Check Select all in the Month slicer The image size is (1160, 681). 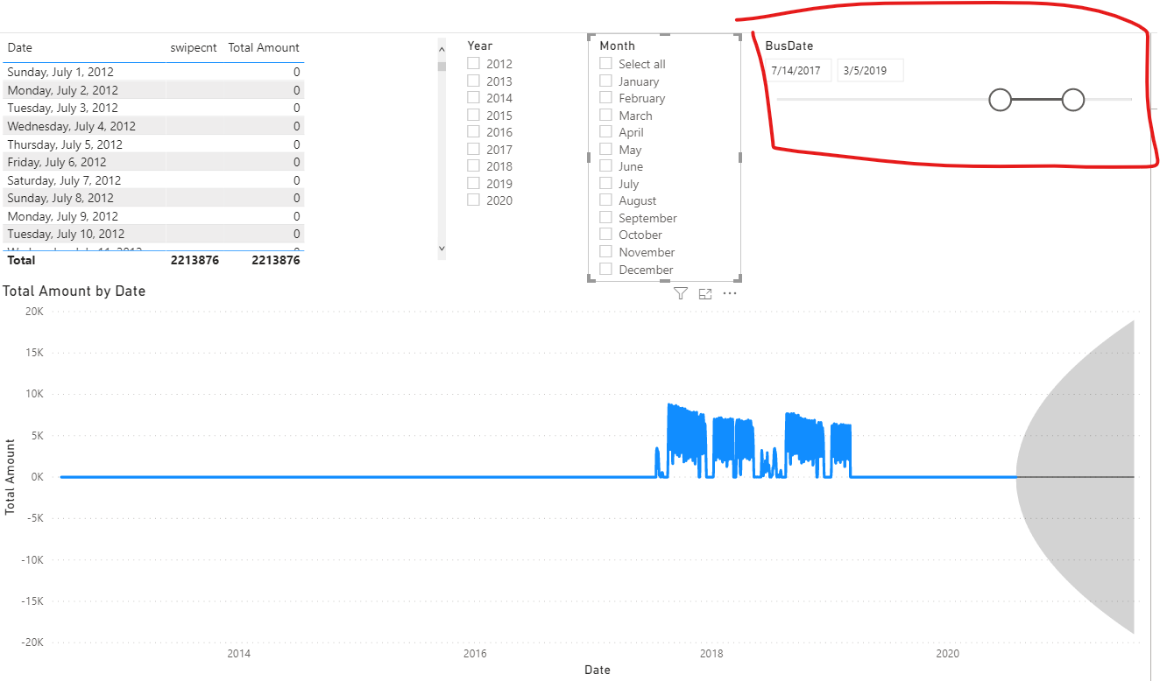click(606, 63)
